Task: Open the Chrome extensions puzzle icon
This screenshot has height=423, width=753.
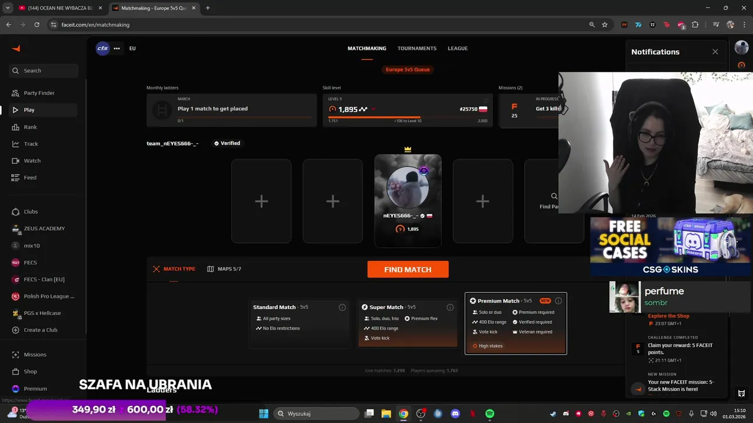Action: click(x=695, y=25)
